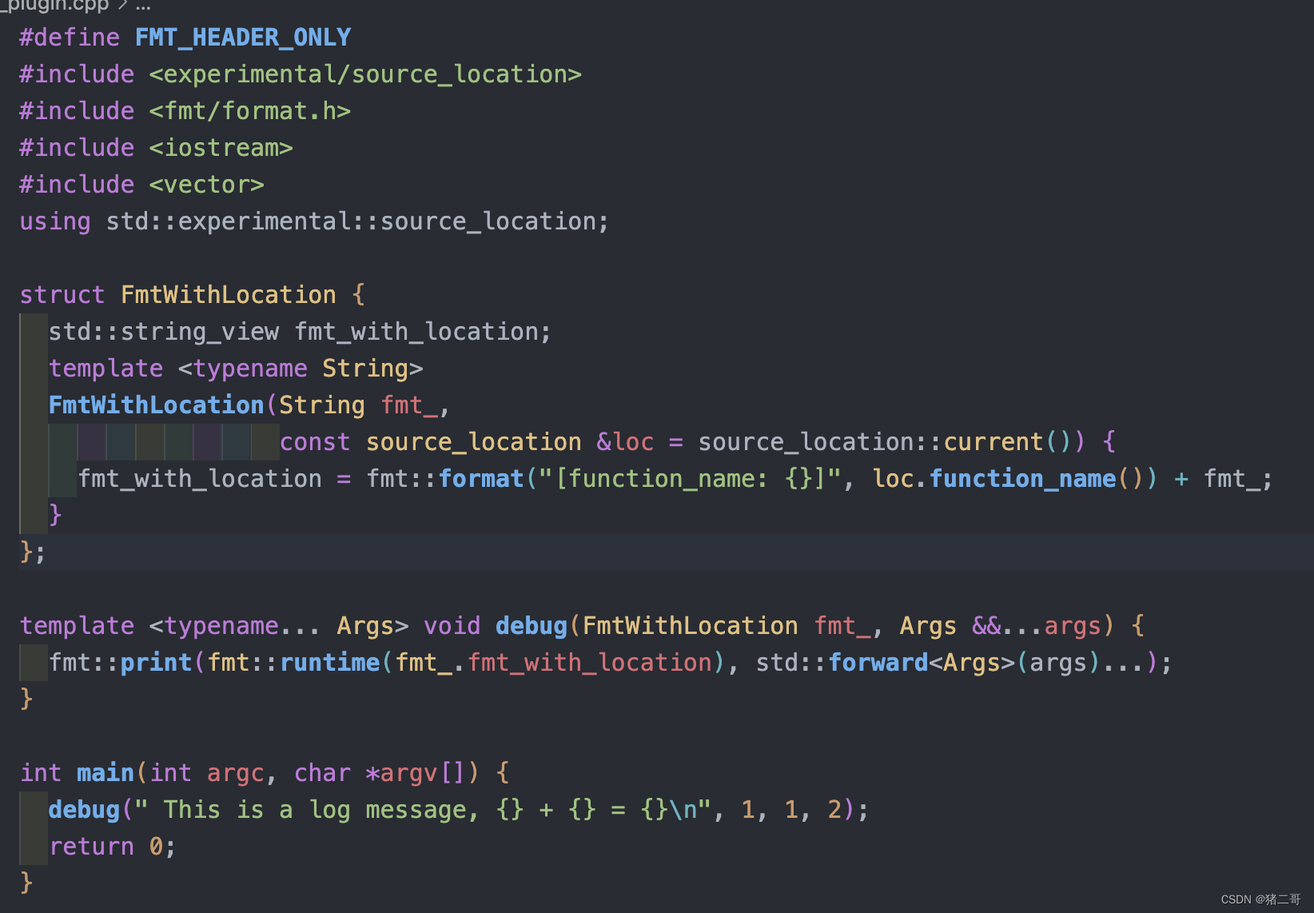Viewport: 1314px width, 913px height.
Task: Click the debug call inside main
Action: pos(83,809)
